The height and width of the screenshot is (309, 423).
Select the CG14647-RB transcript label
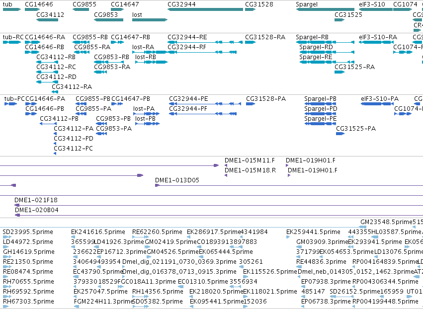click(131, 37)
